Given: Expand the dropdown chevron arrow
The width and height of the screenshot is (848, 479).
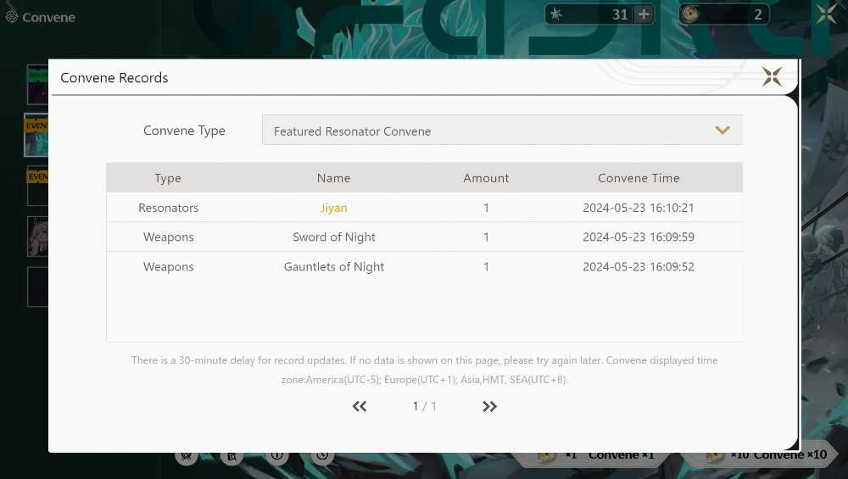Looking at the screenshot, I should 722,131.
